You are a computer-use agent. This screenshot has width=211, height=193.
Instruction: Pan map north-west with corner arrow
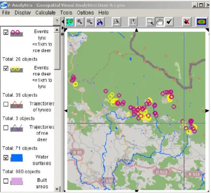click(x=66, y=30)
